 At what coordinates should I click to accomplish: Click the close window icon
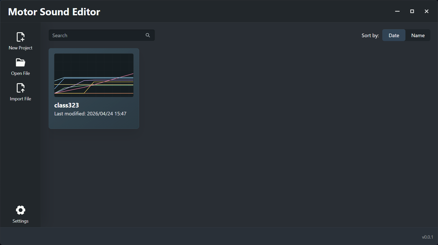(427, 11)
